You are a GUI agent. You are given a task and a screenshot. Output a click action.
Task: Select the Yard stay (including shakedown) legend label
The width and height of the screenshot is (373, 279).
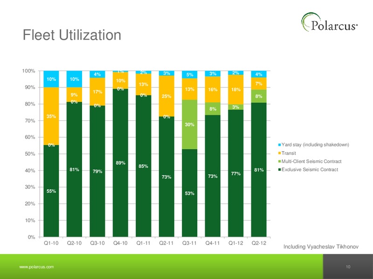click(x=316, y=145)
